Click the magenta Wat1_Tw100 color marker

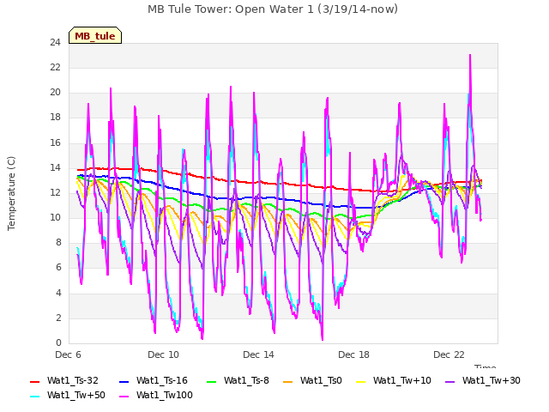(124, 397)
